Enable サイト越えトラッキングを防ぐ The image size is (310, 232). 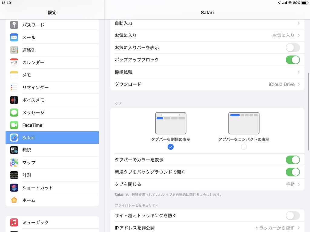tap(292, 215)
